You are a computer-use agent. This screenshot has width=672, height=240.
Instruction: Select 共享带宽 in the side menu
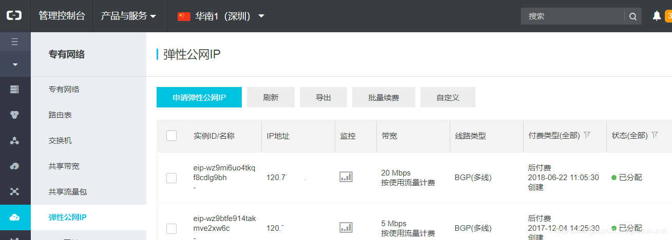coord(64,166)
